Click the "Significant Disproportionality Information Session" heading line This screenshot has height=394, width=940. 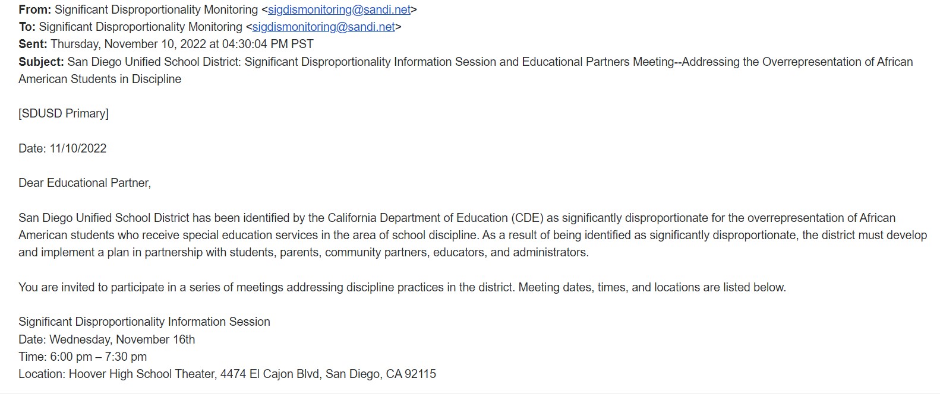tap(144, 322)
